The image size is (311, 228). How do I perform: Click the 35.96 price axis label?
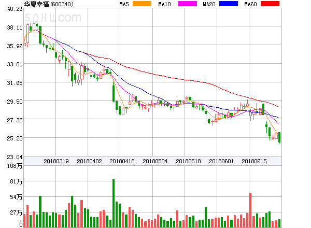coord(15,47)
